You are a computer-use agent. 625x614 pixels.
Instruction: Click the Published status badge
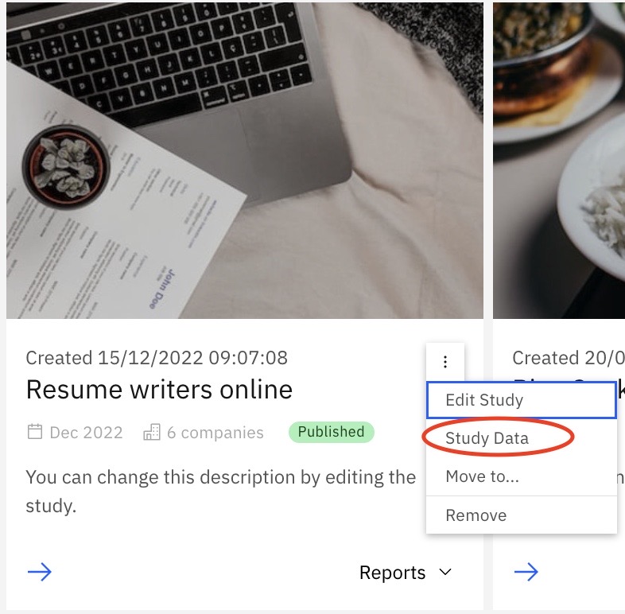332,432
